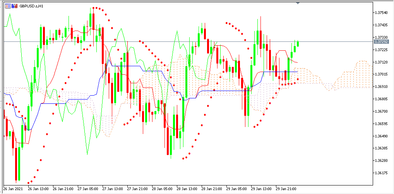Click the 1.36280 price scale label

[x=381, y=160]
